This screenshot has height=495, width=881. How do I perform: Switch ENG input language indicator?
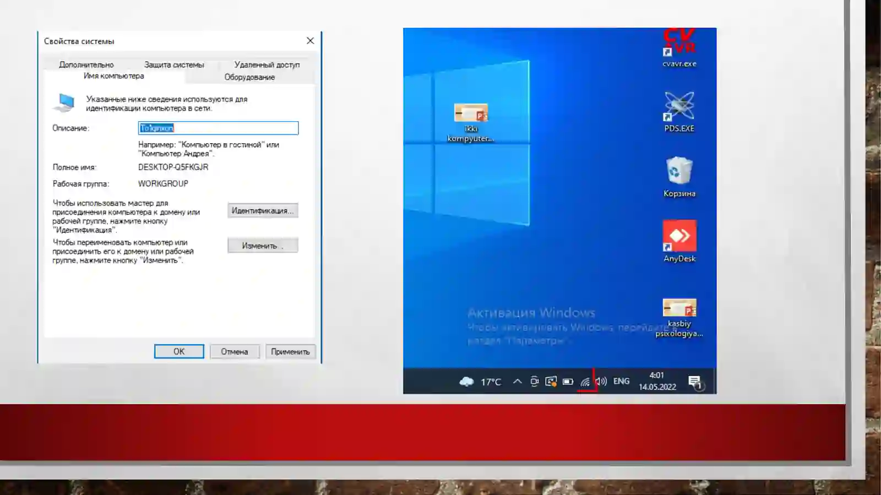[x=621, y=381]
